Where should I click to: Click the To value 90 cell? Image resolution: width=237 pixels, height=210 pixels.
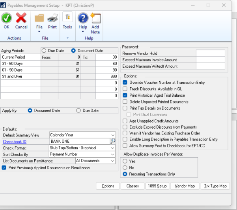point(107,70)
